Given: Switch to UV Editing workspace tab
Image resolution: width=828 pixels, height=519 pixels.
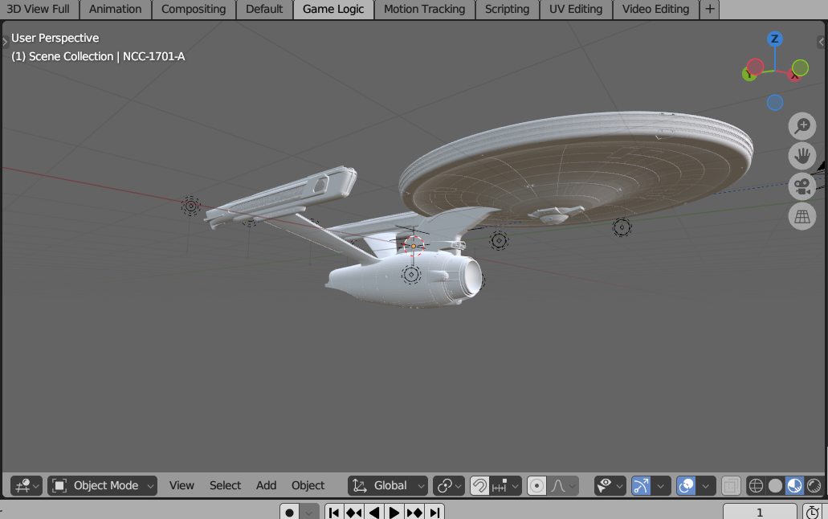Looking at the screenshot, I should 576,9.
